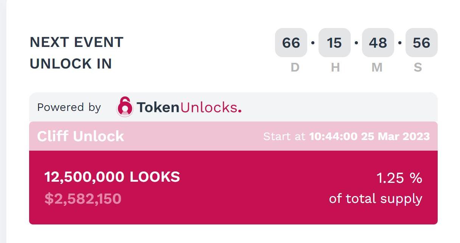Click the "of total supply" caption
Screen dimensions: 460x243
375,199
